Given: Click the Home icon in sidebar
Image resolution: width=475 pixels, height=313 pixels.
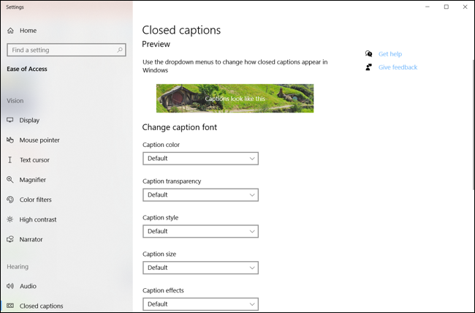Looking at the screenshot, I should point(10,31).
